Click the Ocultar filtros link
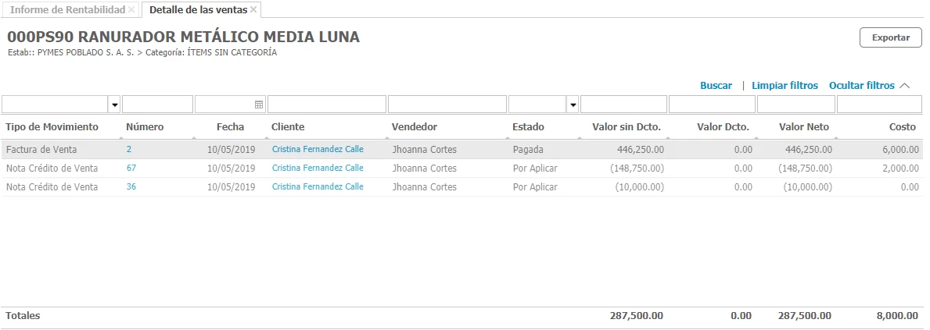This screenshot has width=930, height=330. [x=861, y=86]
